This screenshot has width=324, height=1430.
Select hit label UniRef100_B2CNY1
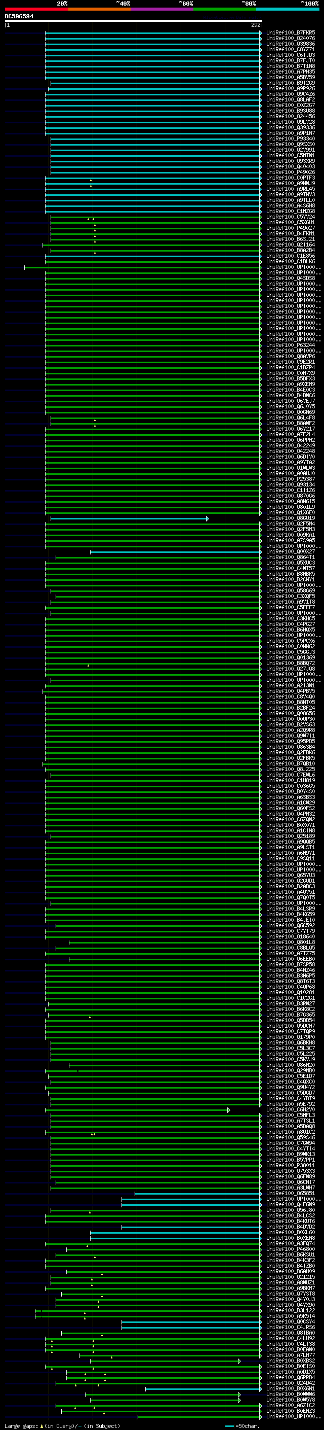pyautogui.click(x=291, y=579)
